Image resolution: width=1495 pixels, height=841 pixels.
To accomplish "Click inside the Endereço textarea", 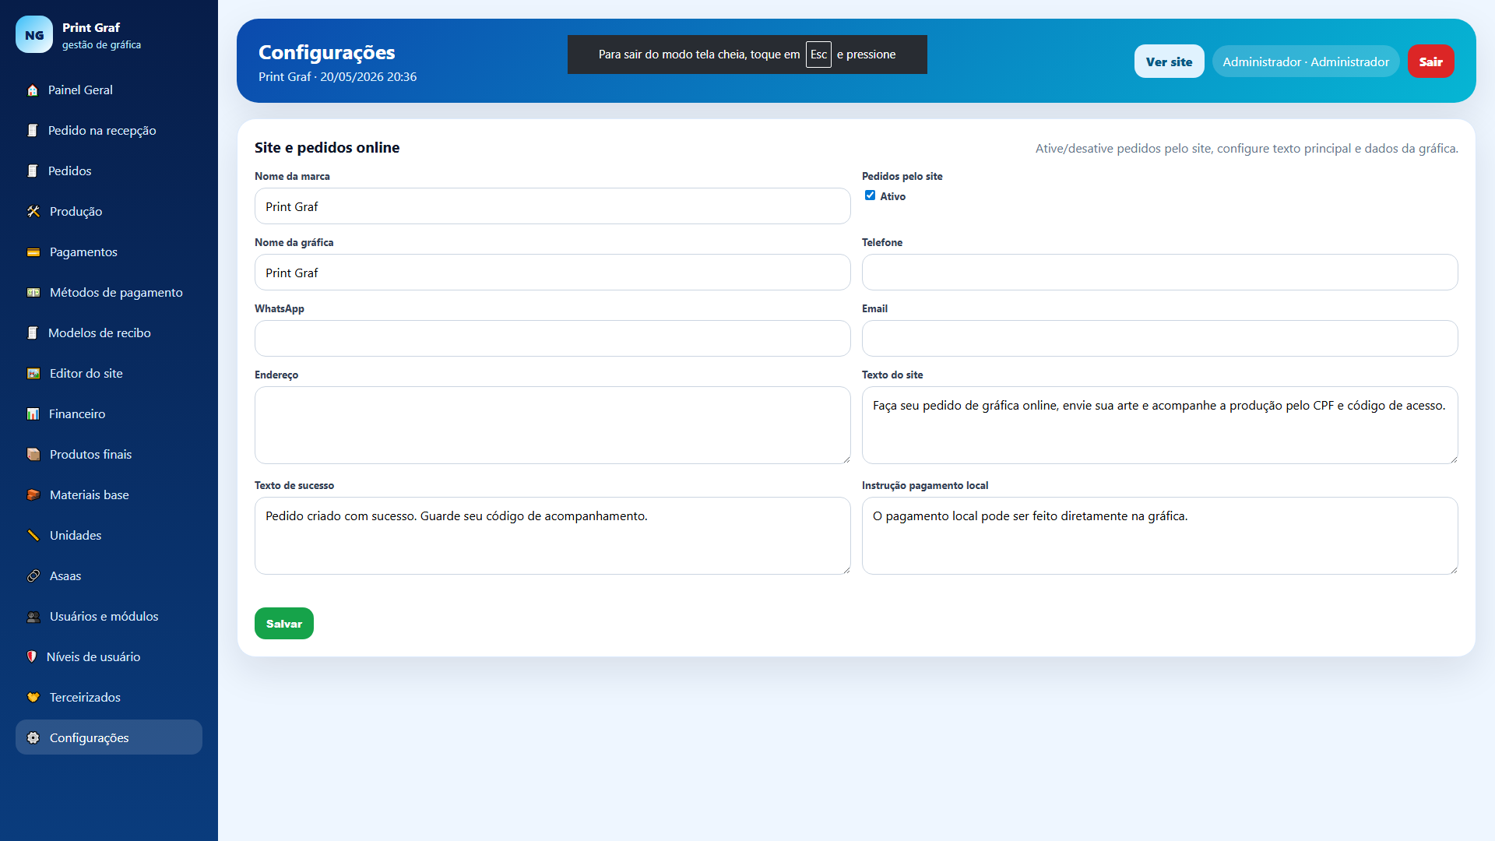I will tap(552, 425).
